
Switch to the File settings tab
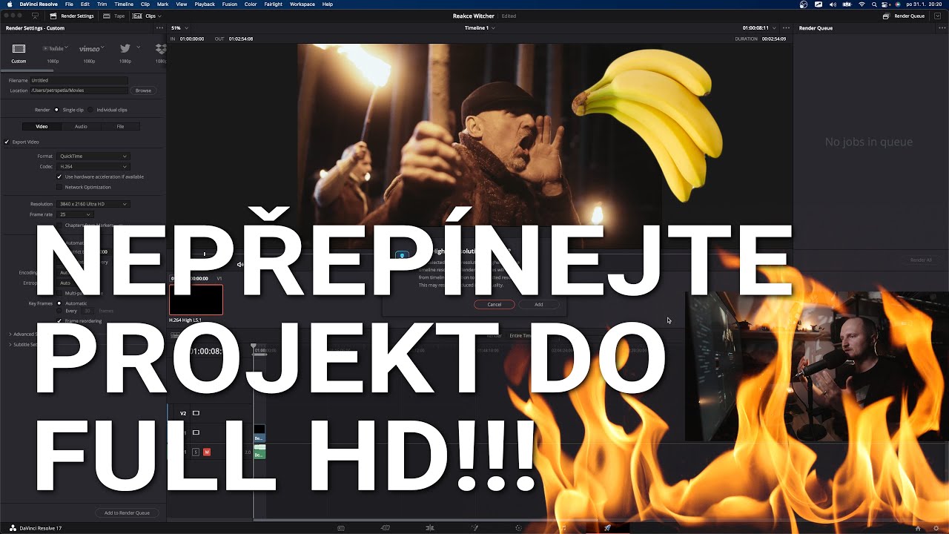point(120,126)
